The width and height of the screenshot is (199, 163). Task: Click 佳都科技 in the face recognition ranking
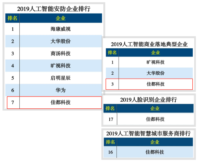[155, 119]
